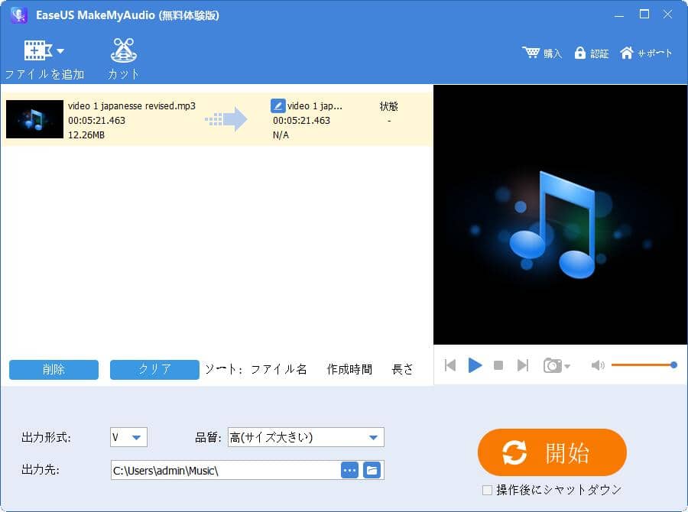Rename output file via the pencil icon
688x512 pixels.
(277, 105)
